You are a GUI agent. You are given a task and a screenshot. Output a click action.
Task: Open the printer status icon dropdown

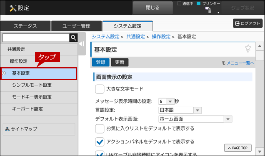pos(218,13)
